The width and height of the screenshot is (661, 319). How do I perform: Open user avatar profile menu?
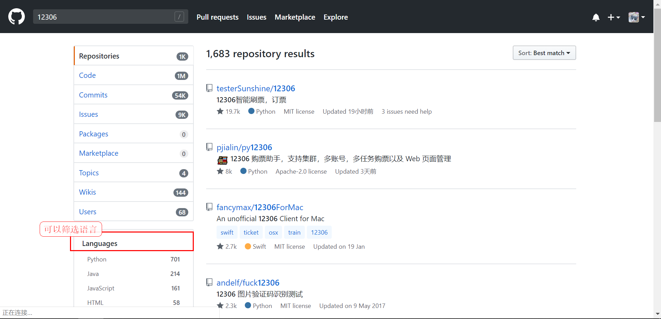(637, 17)
